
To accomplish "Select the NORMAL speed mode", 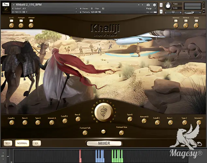I will (x=22, y=143).
